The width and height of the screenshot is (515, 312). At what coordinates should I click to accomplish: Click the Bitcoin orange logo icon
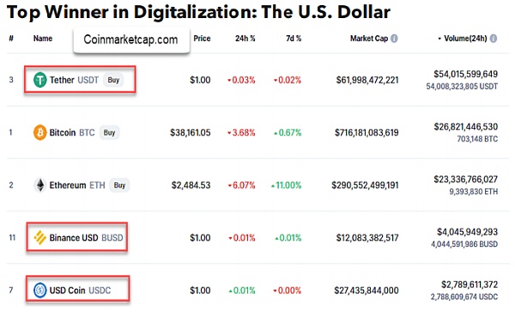point(40,132)
